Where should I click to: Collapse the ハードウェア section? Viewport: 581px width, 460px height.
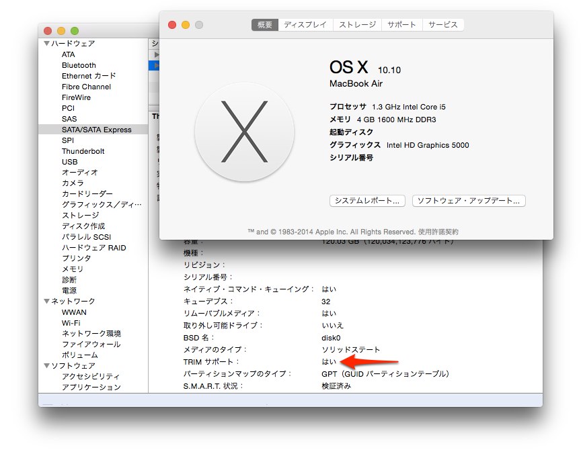pyautogui.click(x=46, y=43)
